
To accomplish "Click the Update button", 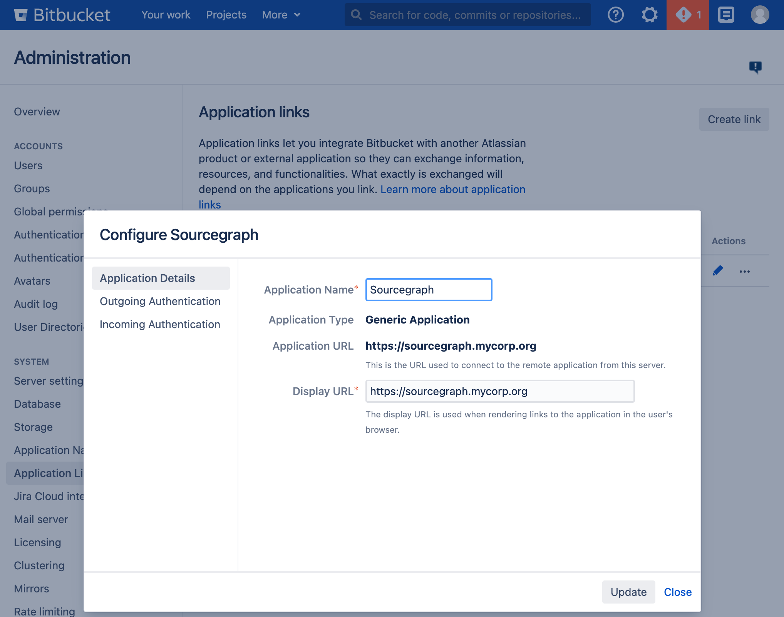I will coord(628,592).
